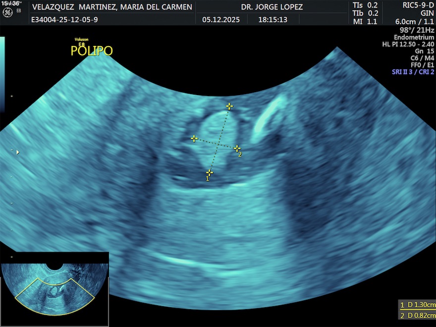Click the DR. JORGE LOPEZ header field
This screenshot has width=436, height=327.
tap(272, 7)
